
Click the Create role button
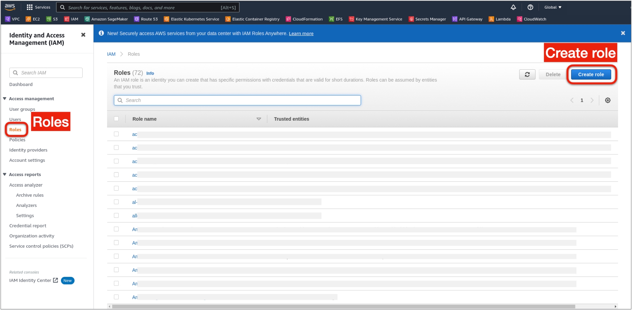591,75
